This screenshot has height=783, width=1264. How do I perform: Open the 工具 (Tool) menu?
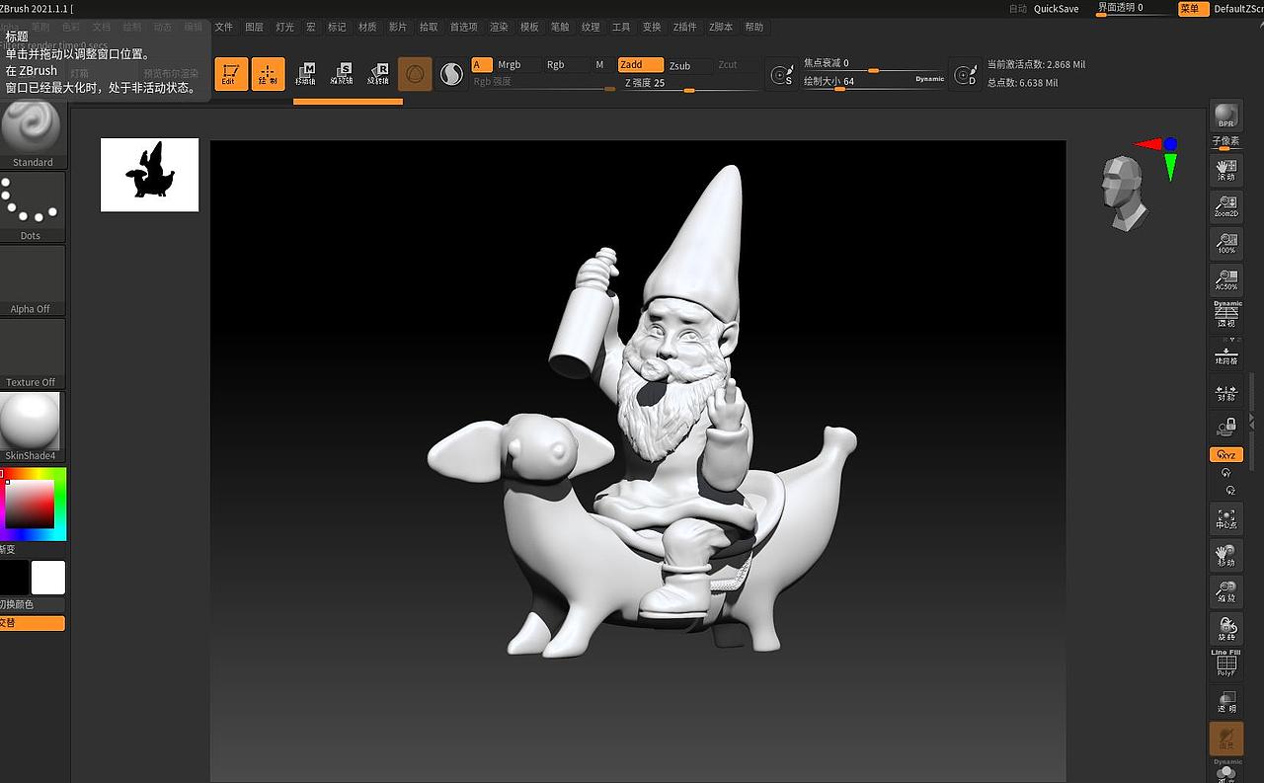click(621, 27)
